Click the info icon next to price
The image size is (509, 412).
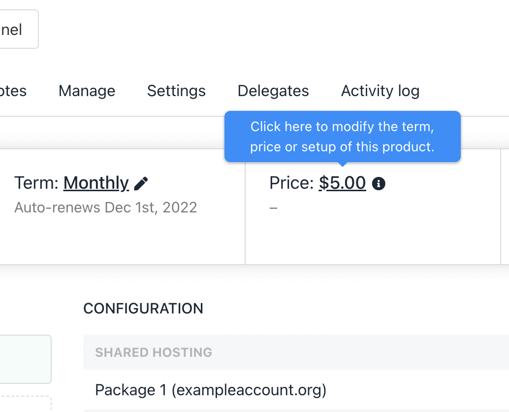click(x=379, y=184)
